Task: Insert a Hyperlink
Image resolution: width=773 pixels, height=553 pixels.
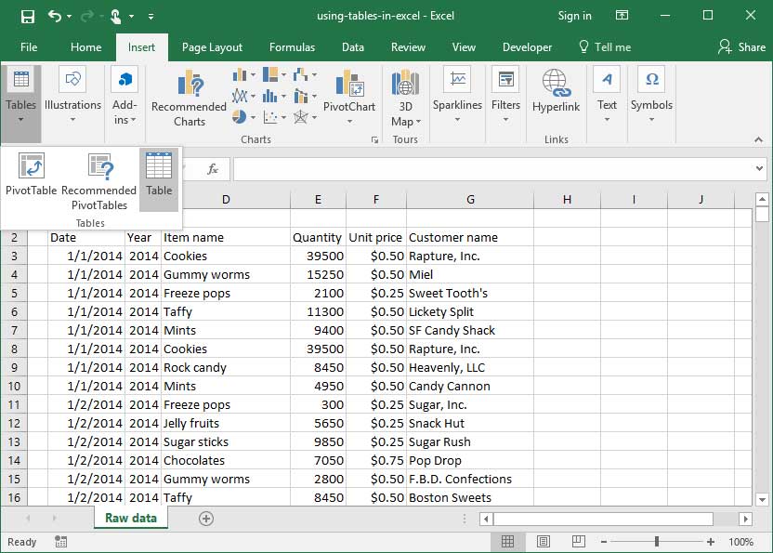Action: coord(557,92)
